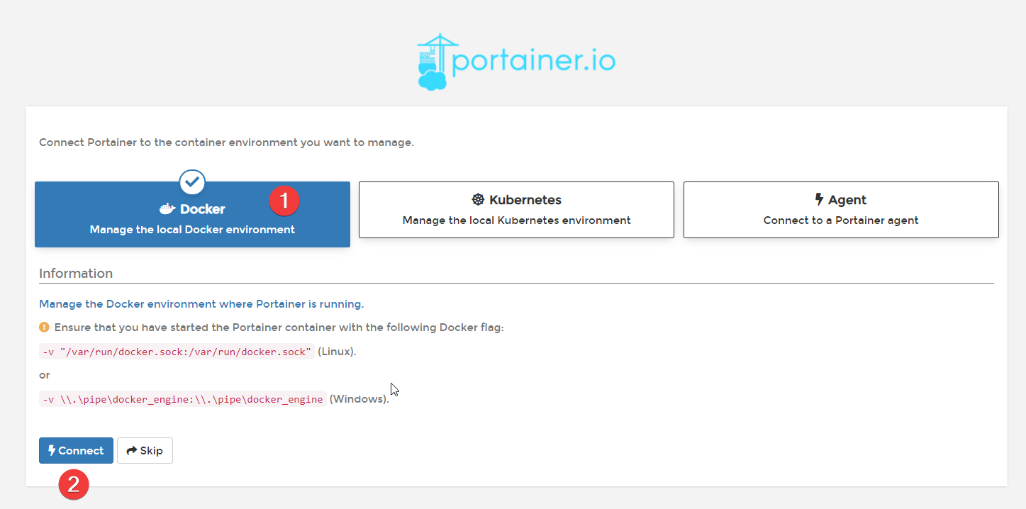Screen dimensions: 1026x509
Task: Click the red number 2 badge
Action: [74, 485]
